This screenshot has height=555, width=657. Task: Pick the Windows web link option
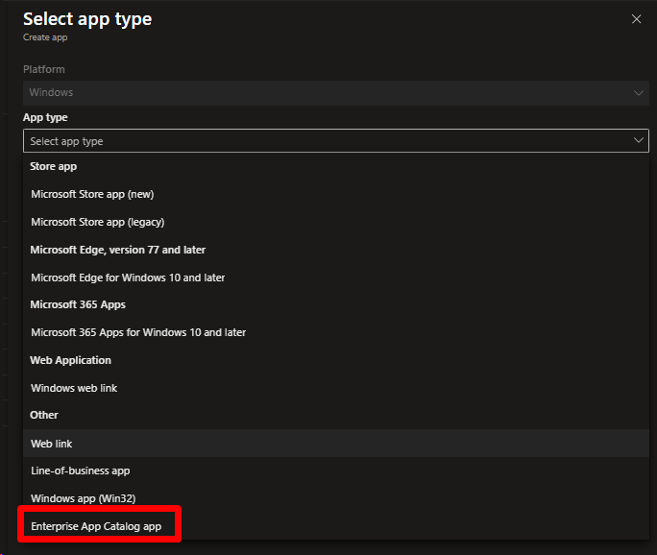336,388
